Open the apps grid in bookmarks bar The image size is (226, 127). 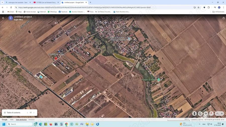click(x=3, y=12)
